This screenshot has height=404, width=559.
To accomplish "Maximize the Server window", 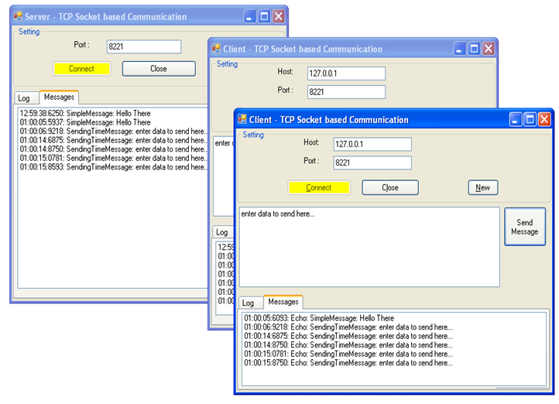I will (x=264, y=16).
